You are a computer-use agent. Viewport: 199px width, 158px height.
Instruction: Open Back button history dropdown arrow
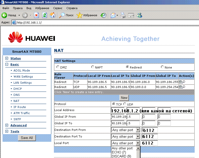(19, 15)
